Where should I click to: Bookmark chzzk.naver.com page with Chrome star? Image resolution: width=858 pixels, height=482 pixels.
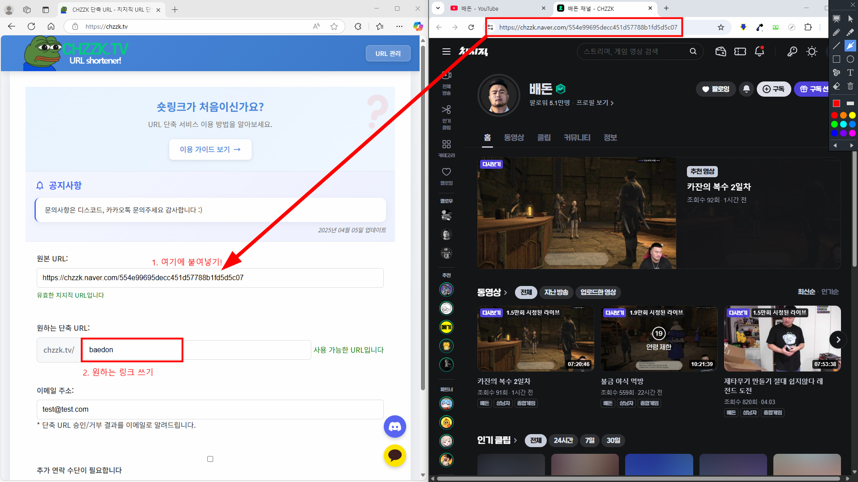721,27
